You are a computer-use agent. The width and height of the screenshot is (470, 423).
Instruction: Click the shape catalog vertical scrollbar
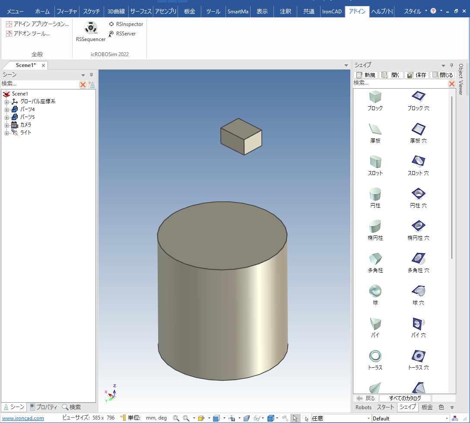pyautogui.click(x=452, y=173)
